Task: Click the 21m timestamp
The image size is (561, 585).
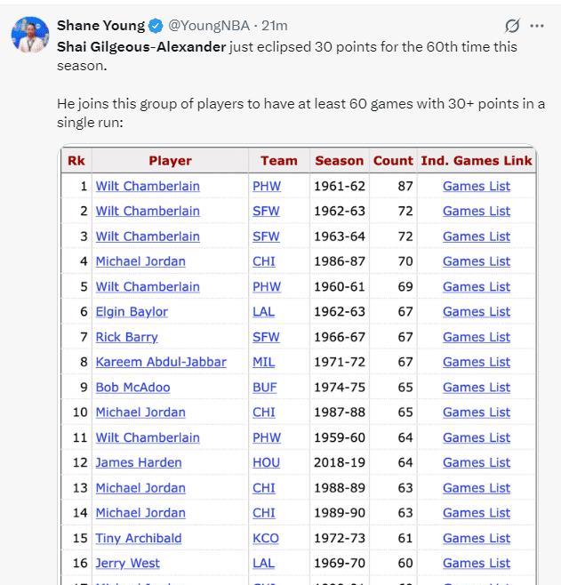Action: click(275, 26)
